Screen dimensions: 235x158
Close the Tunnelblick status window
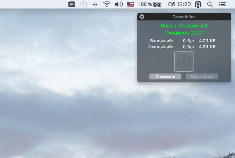[142, 17]
